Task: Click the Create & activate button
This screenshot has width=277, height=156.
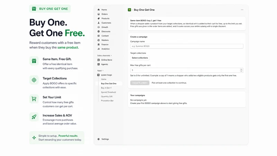Action: pos(140,83)
